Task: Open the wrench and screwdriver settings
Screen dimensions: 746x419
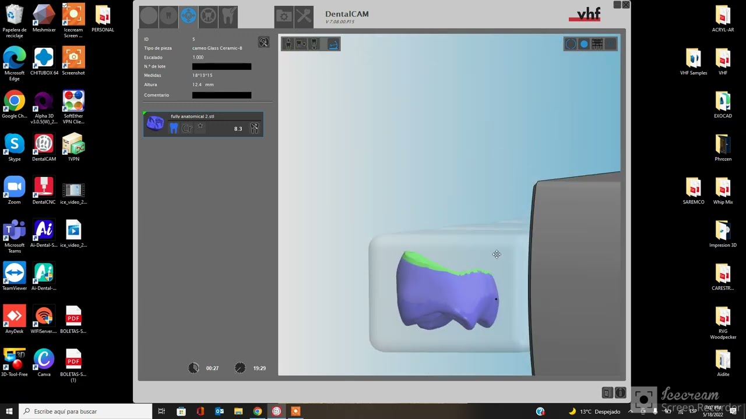Action: point(304,16)
